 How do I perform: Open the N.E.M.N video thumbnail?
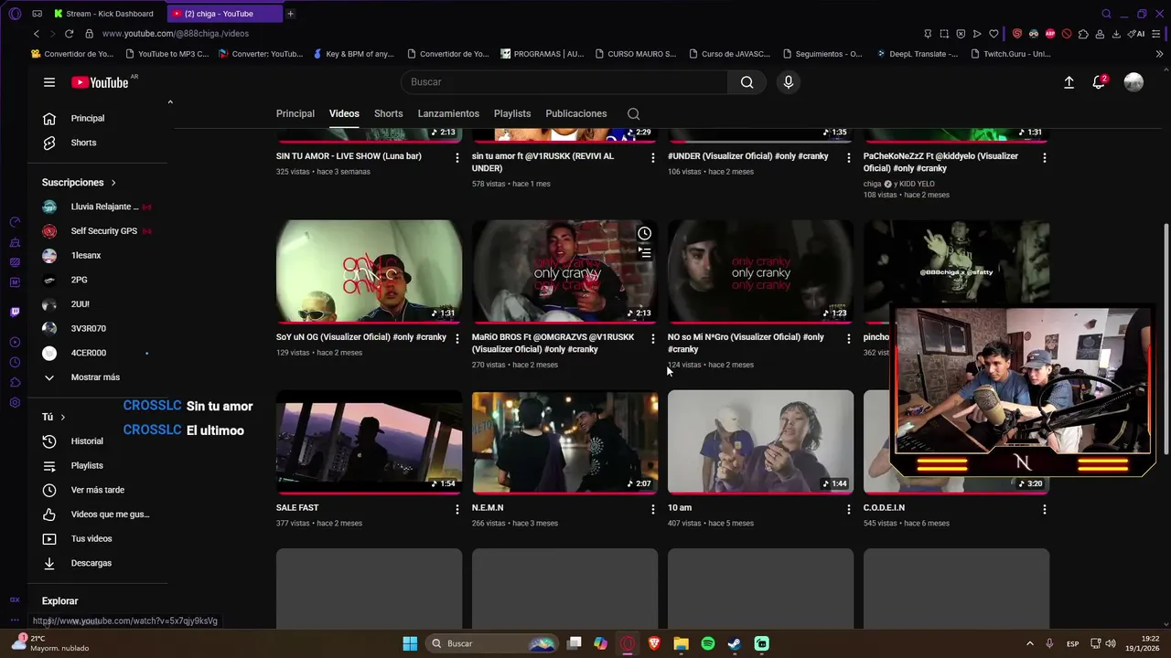click(x=564, y=442)
